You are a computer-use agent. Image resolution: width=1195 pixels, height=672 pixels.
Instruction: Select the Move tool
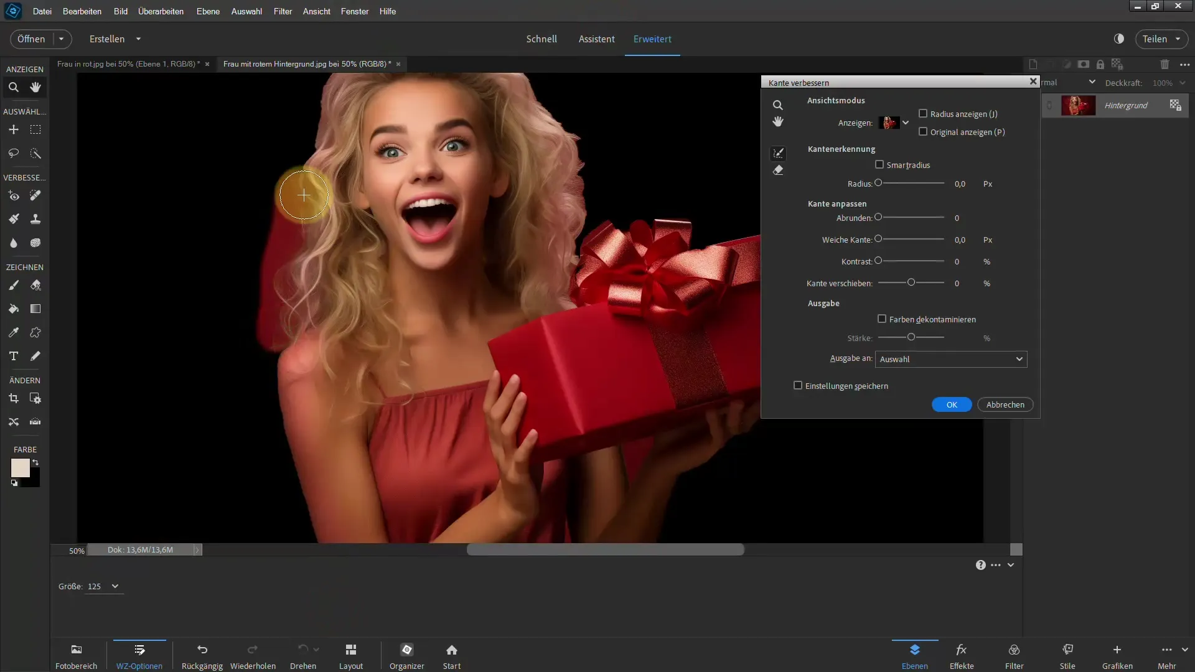pos(13,129)
